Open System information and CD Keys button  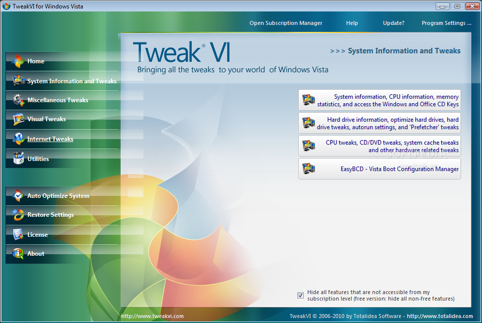point(379,100)
